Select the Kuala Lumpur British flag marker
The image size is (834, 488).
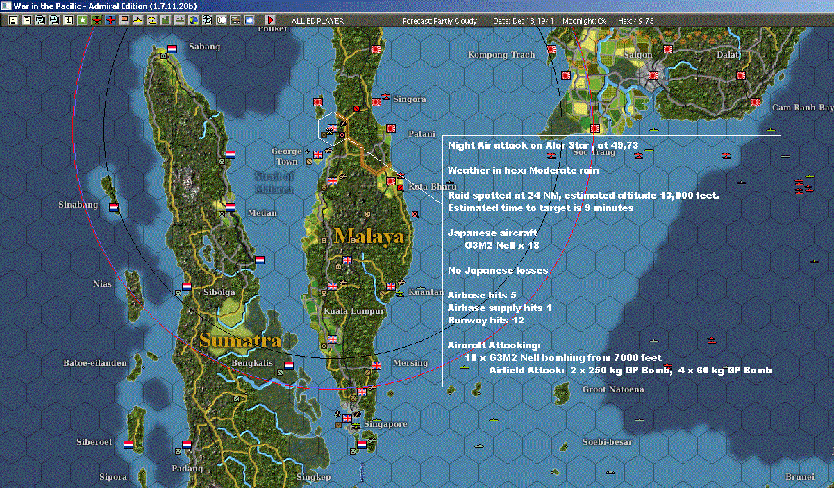[x=333, y=285]
